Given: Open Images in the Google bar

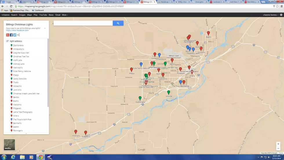Looking at the screenshot, I should pyautogui.click(x=22, y=15).
